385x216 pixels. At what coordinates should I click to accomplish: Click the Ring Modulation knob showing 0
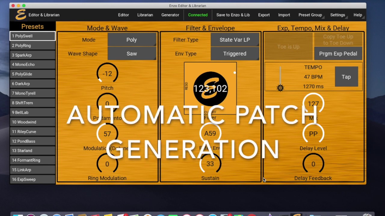(x=107, y=164)
